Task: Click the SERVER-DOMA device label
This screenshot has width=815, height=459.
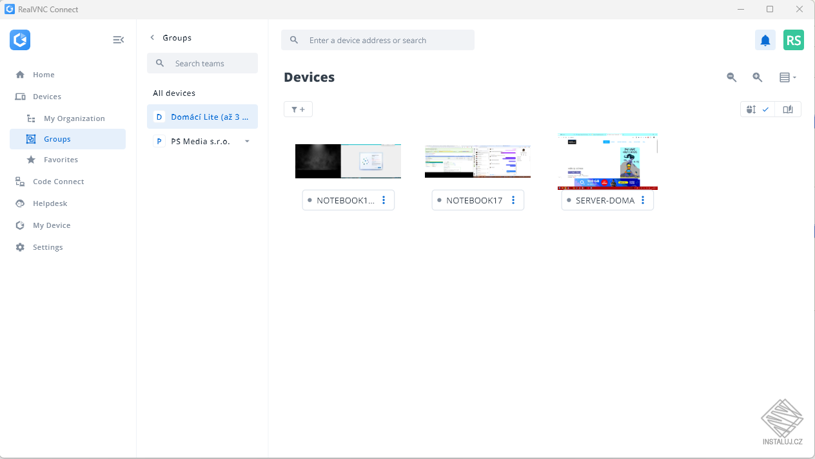Action: tap(605, 200)
